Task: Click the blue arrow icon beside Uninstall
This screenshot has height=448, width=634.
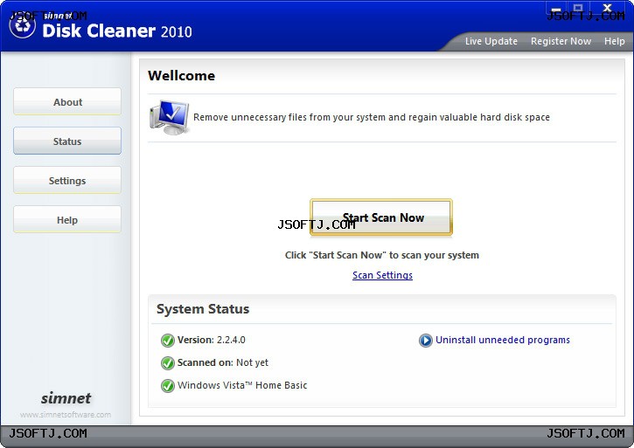Action: coord(425,340)
